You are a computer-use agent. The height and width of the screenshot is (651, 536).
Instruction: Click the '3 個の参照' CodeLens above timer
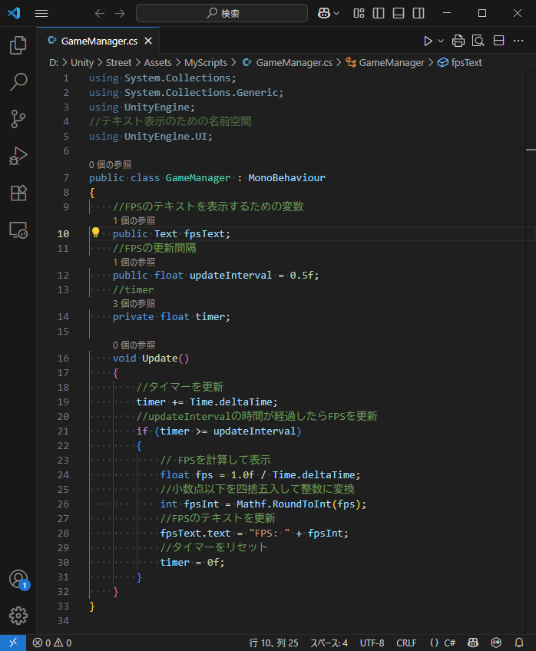[134, 303]
